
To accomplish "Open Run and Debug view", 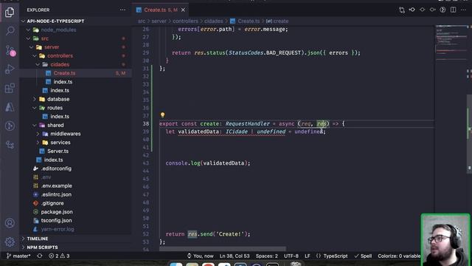I will pyautogui.click(x=10, y=69).
